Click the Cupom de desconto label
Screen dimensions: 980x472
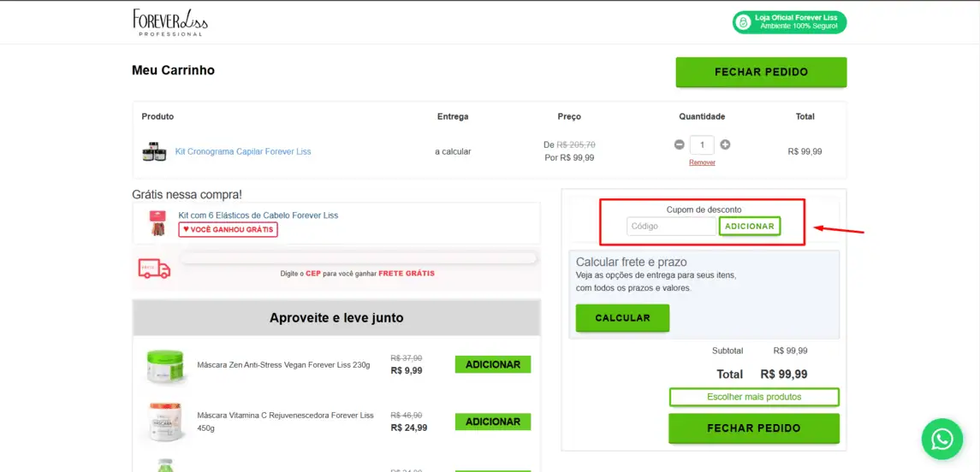pos(704,209)
